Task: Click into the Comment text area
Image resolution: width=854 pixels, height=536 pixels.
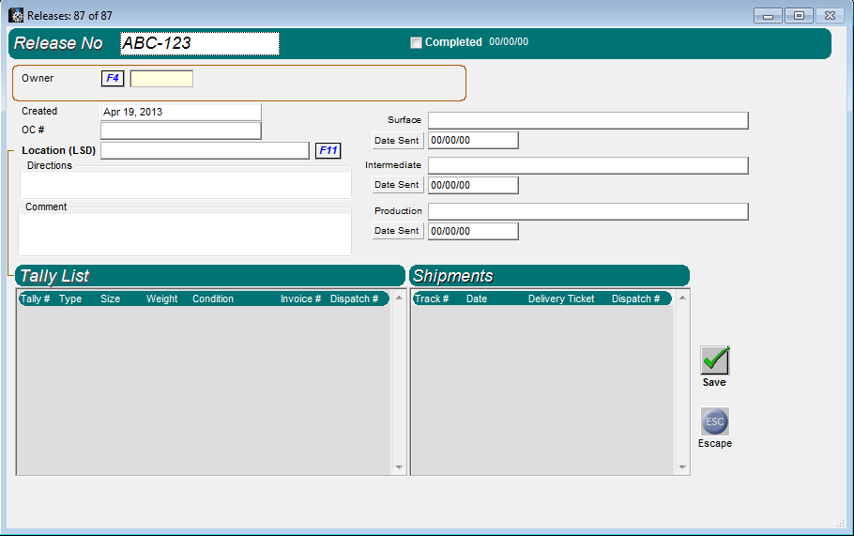Action: pos(185,234)
